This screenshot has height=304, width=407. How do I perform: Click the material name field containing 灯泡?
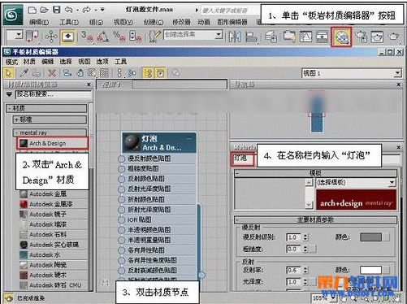pyautogui.click(x=243, y=159)
